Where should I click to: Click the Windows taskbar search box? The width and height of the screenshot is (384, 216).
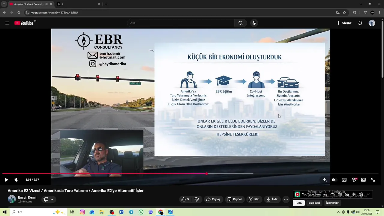38,212
